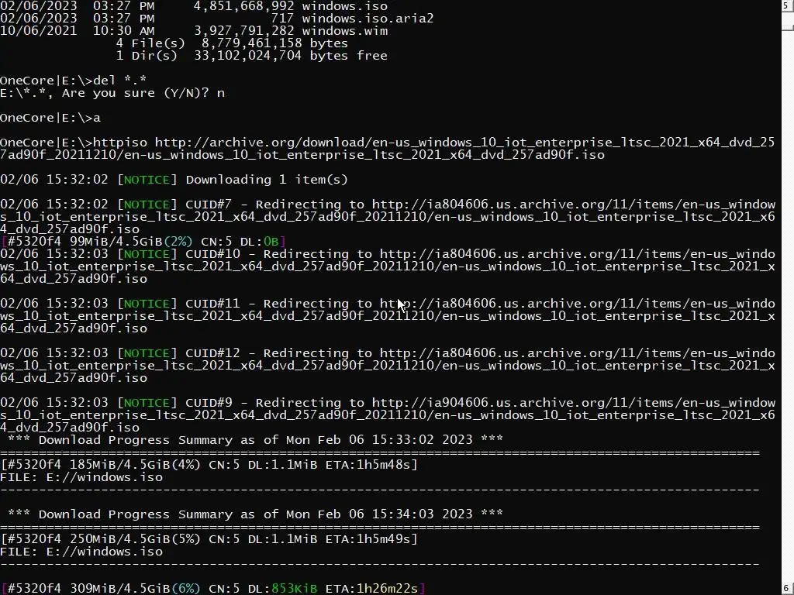The image size is (794, 595).
Task: Click the scroll-up button labeled 5
Action: pyautogui.click(x=788, y=6)
